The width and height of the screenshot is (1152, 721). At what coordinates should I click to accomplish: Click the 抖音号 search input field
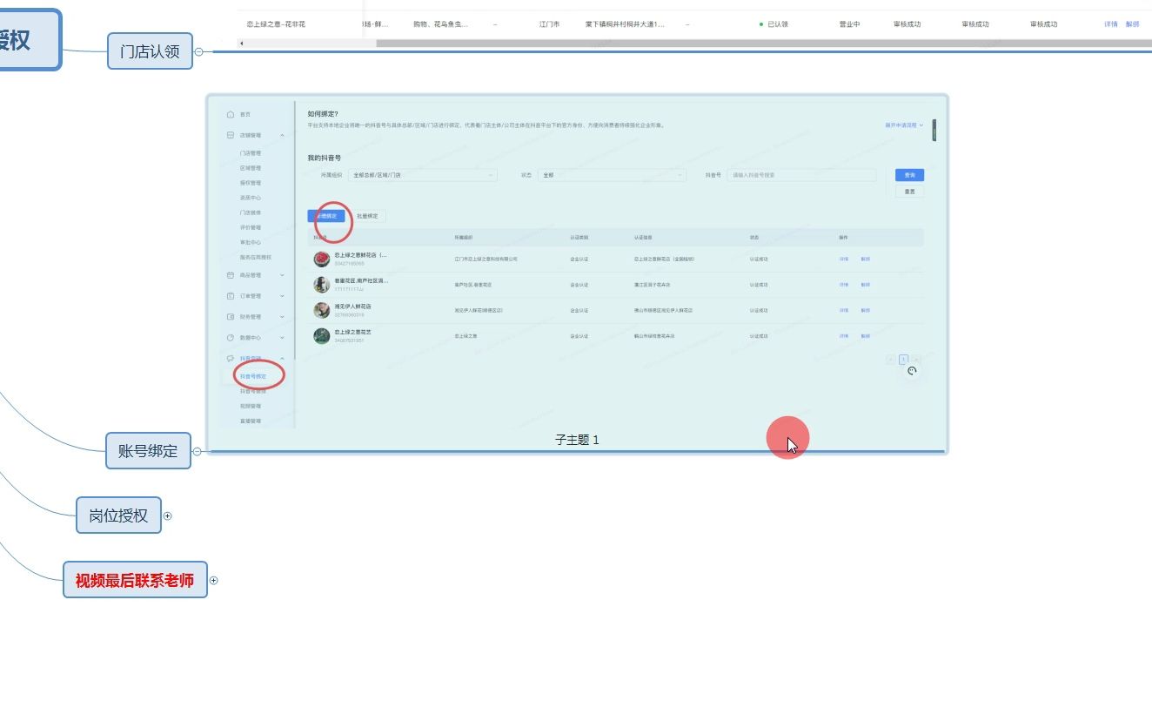click(801, 175)
